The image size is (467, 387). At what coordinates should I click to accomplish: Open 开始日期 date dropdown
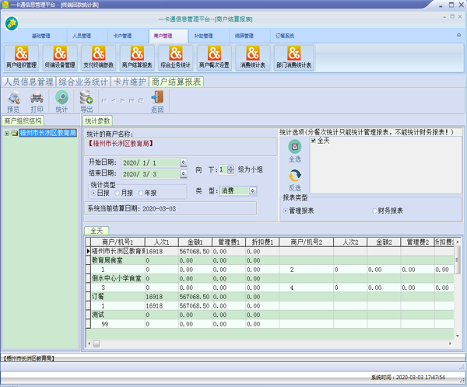(184, 162)
